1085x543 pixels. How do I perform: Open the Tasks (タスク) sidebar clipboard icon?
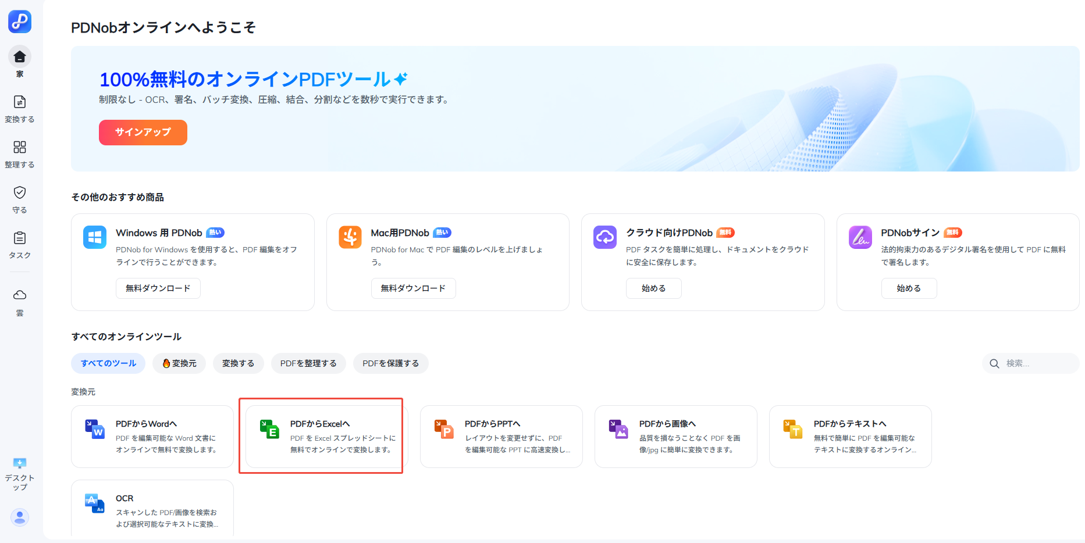point(20,238)
